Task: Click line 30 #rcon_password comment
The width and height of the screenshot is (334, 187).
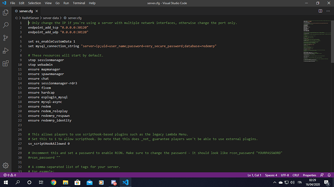Action: tap(44, 158)
